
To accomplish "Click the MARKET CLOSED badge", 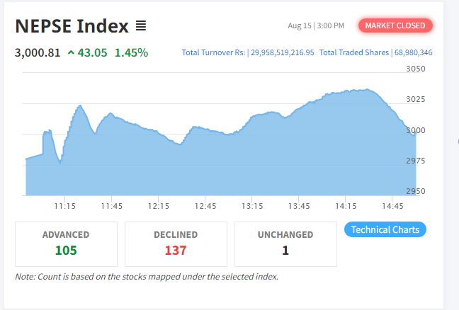I will (395, 25).
